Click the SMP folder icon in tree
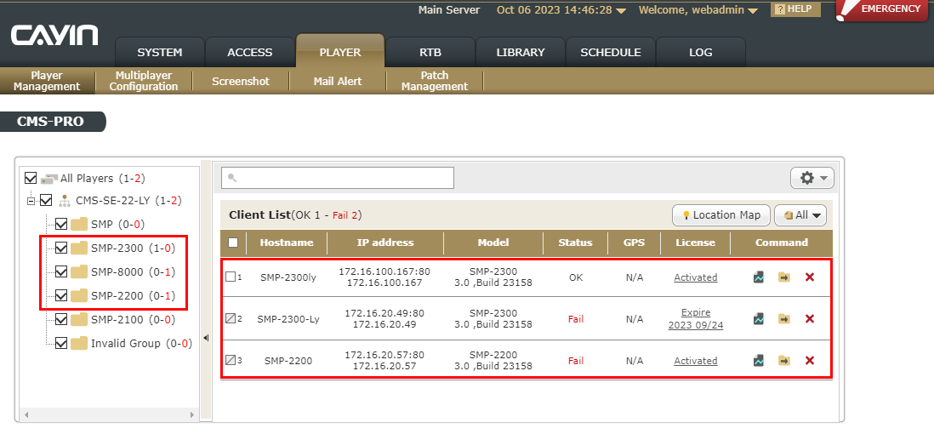 (x=78, y=224)
